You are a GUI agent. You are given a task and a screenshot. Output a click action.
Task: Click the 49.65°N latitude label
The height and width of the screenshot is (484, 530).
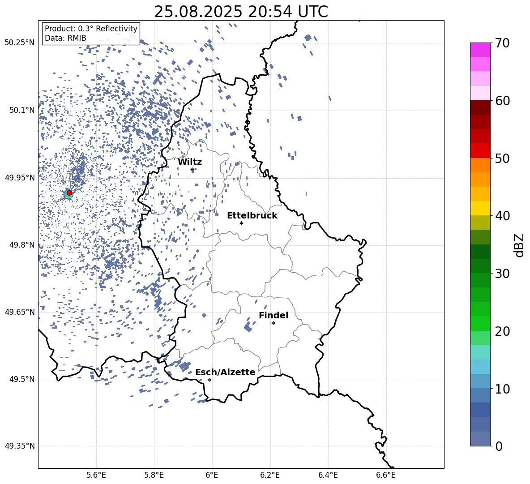click(x=20, y=312)
